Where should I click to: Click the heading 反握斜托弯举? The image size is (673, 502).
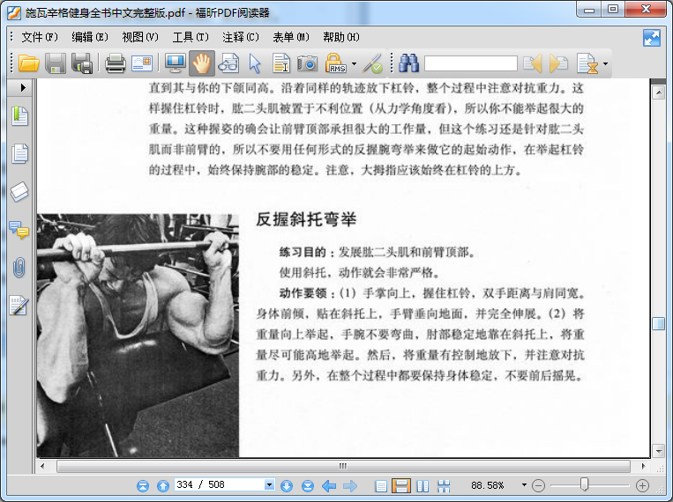tap(306, 219)
